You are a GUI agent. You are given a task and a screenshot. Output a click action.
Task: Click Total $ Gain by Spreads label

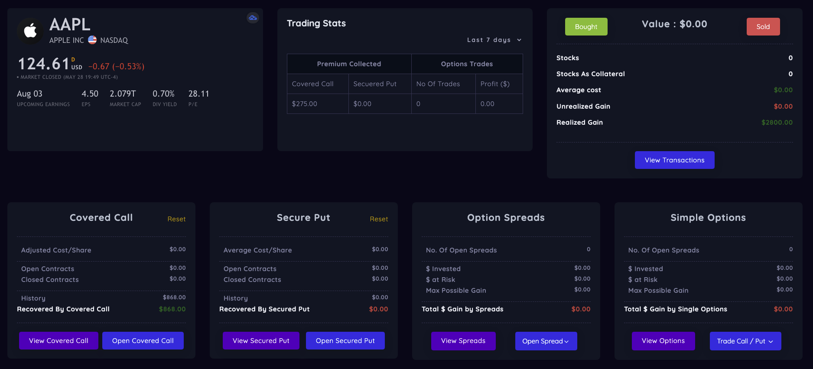462,309
